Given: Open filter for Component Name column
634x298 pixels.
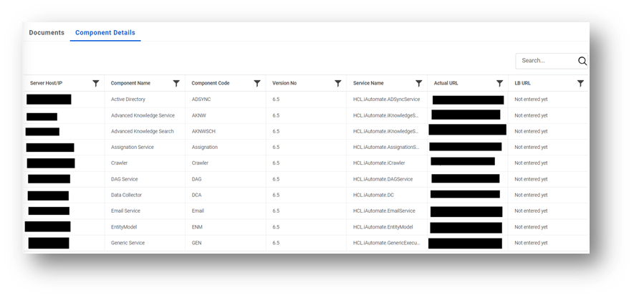Looking at the screenshot, I should click(176, 83).
